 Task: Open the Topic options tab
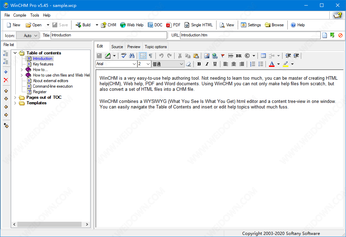pyautogui.click(x=156, y=47)
